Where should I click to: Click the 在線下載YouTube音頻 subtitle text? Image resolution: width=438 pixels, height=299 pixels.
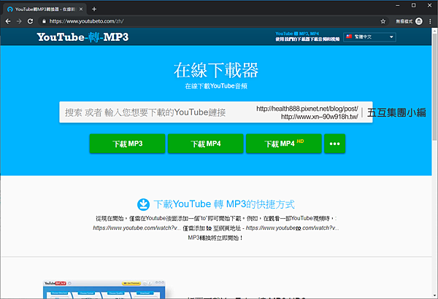(x=216, y=86)
